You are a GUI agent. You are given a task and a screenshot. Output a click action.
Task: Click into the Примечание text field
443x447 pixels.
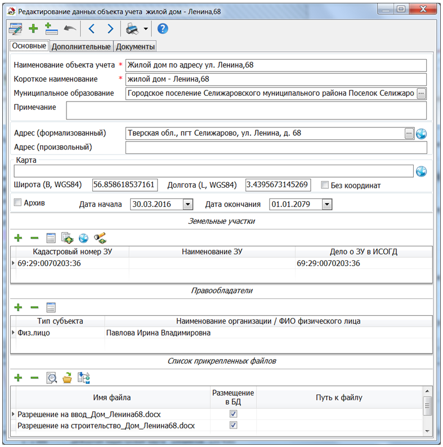pos(246,110)
